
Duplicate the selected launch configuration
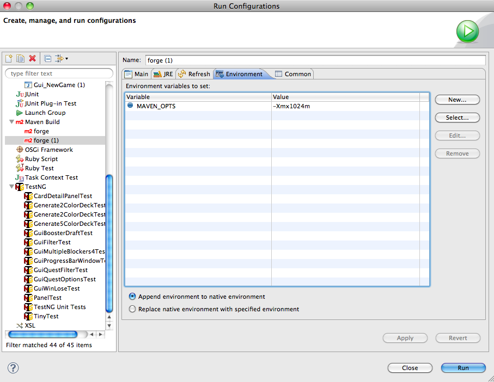[x=20, y=59]
